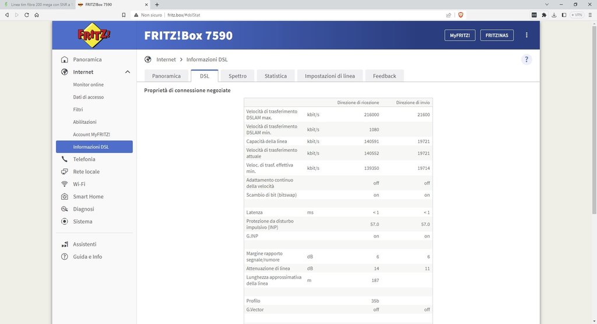Click the Brave shield icon
The width and height of the screenshot is (597, 324).
(x=461, y=15)
